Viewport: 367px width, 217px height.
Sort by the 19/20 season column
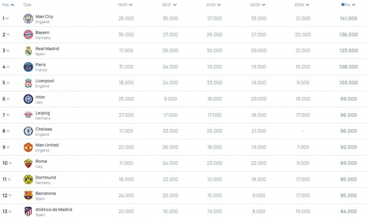pyautogui.click(x=125, y=5)
